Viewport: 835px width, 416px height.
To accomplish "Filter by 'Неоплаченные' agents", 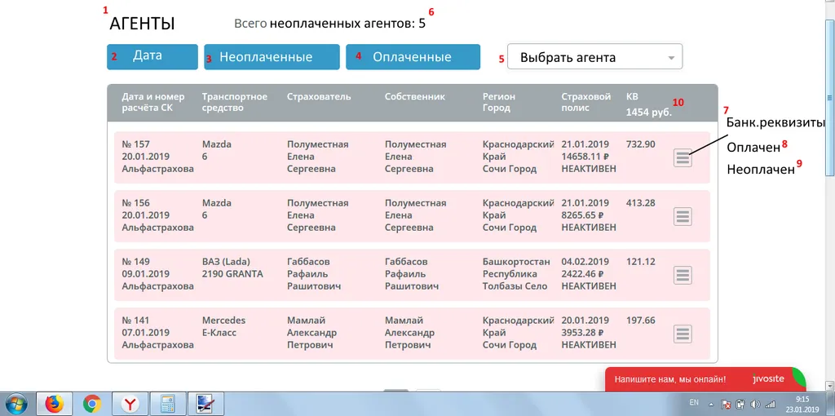I will pyautogui.click(x=272, y=57).
